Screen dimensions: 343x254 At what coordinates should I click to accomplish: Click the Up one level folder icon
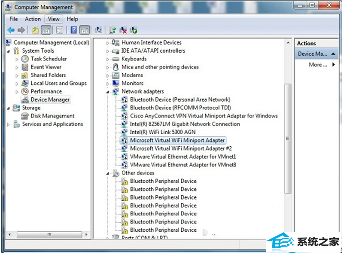coord(35,30)
